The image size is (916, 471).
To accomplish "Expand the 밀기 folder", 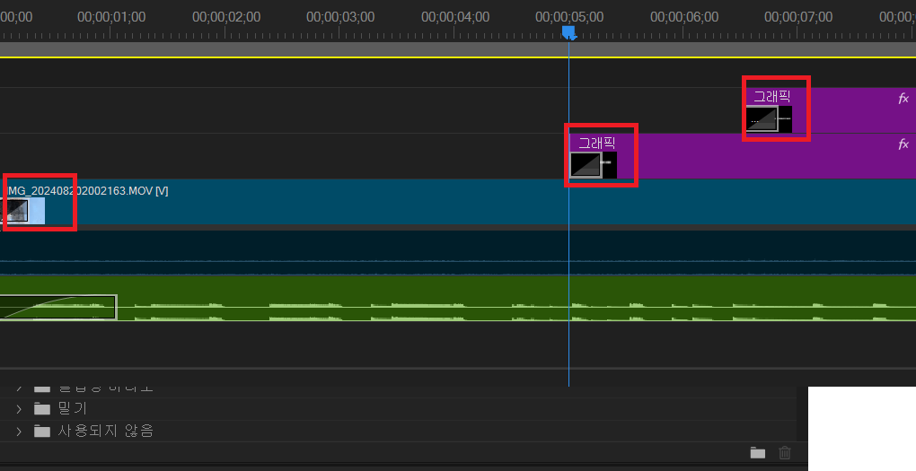I will click(x=19, y=408).
